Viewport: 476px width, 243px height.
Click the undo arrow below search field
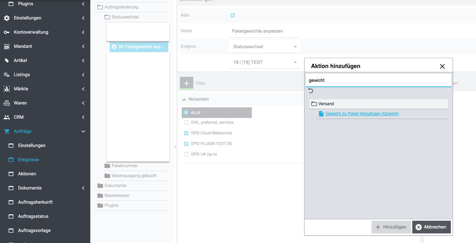point(311,91)
